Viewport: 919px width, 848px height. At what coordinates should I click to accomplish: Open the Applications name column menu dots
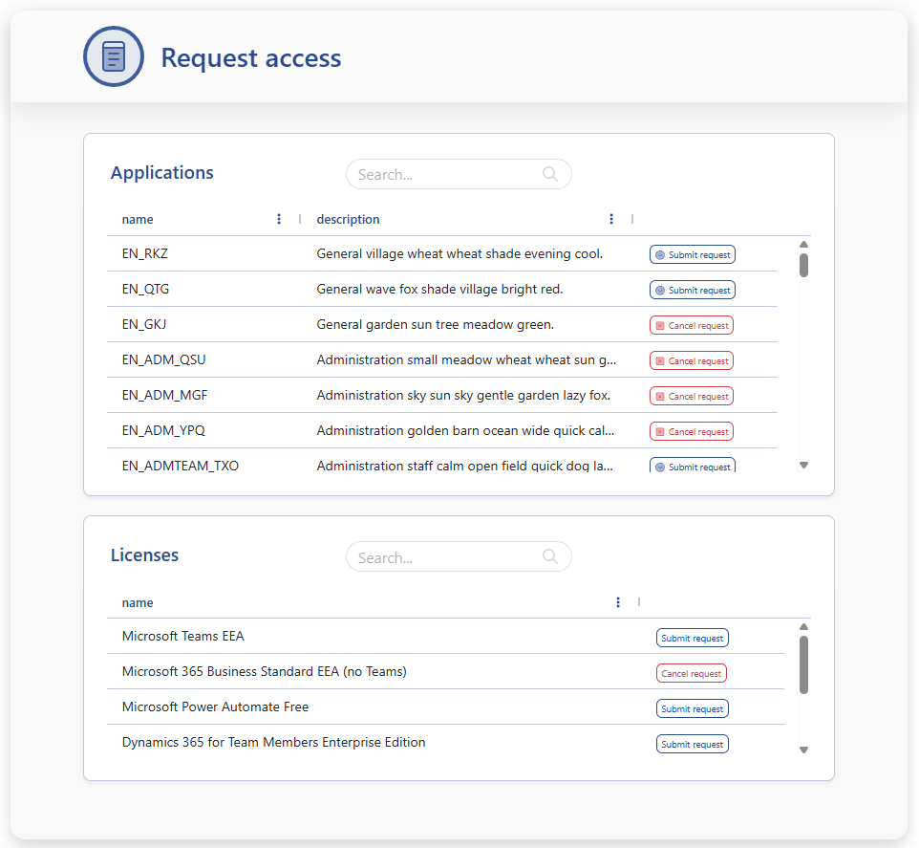(x=279, y=219)
